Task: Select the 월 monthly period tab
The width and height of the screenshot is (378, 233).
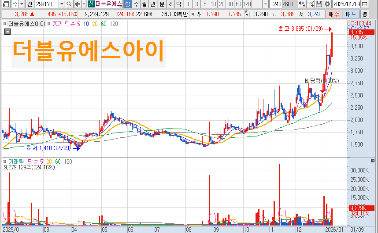Action: (145, 4)
